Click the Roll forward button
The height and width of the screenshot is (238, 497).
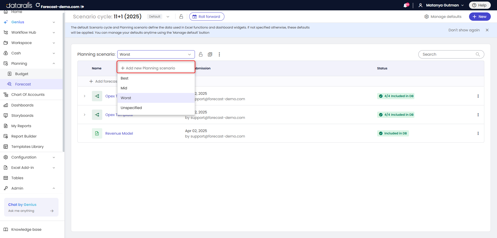point(207,17)
